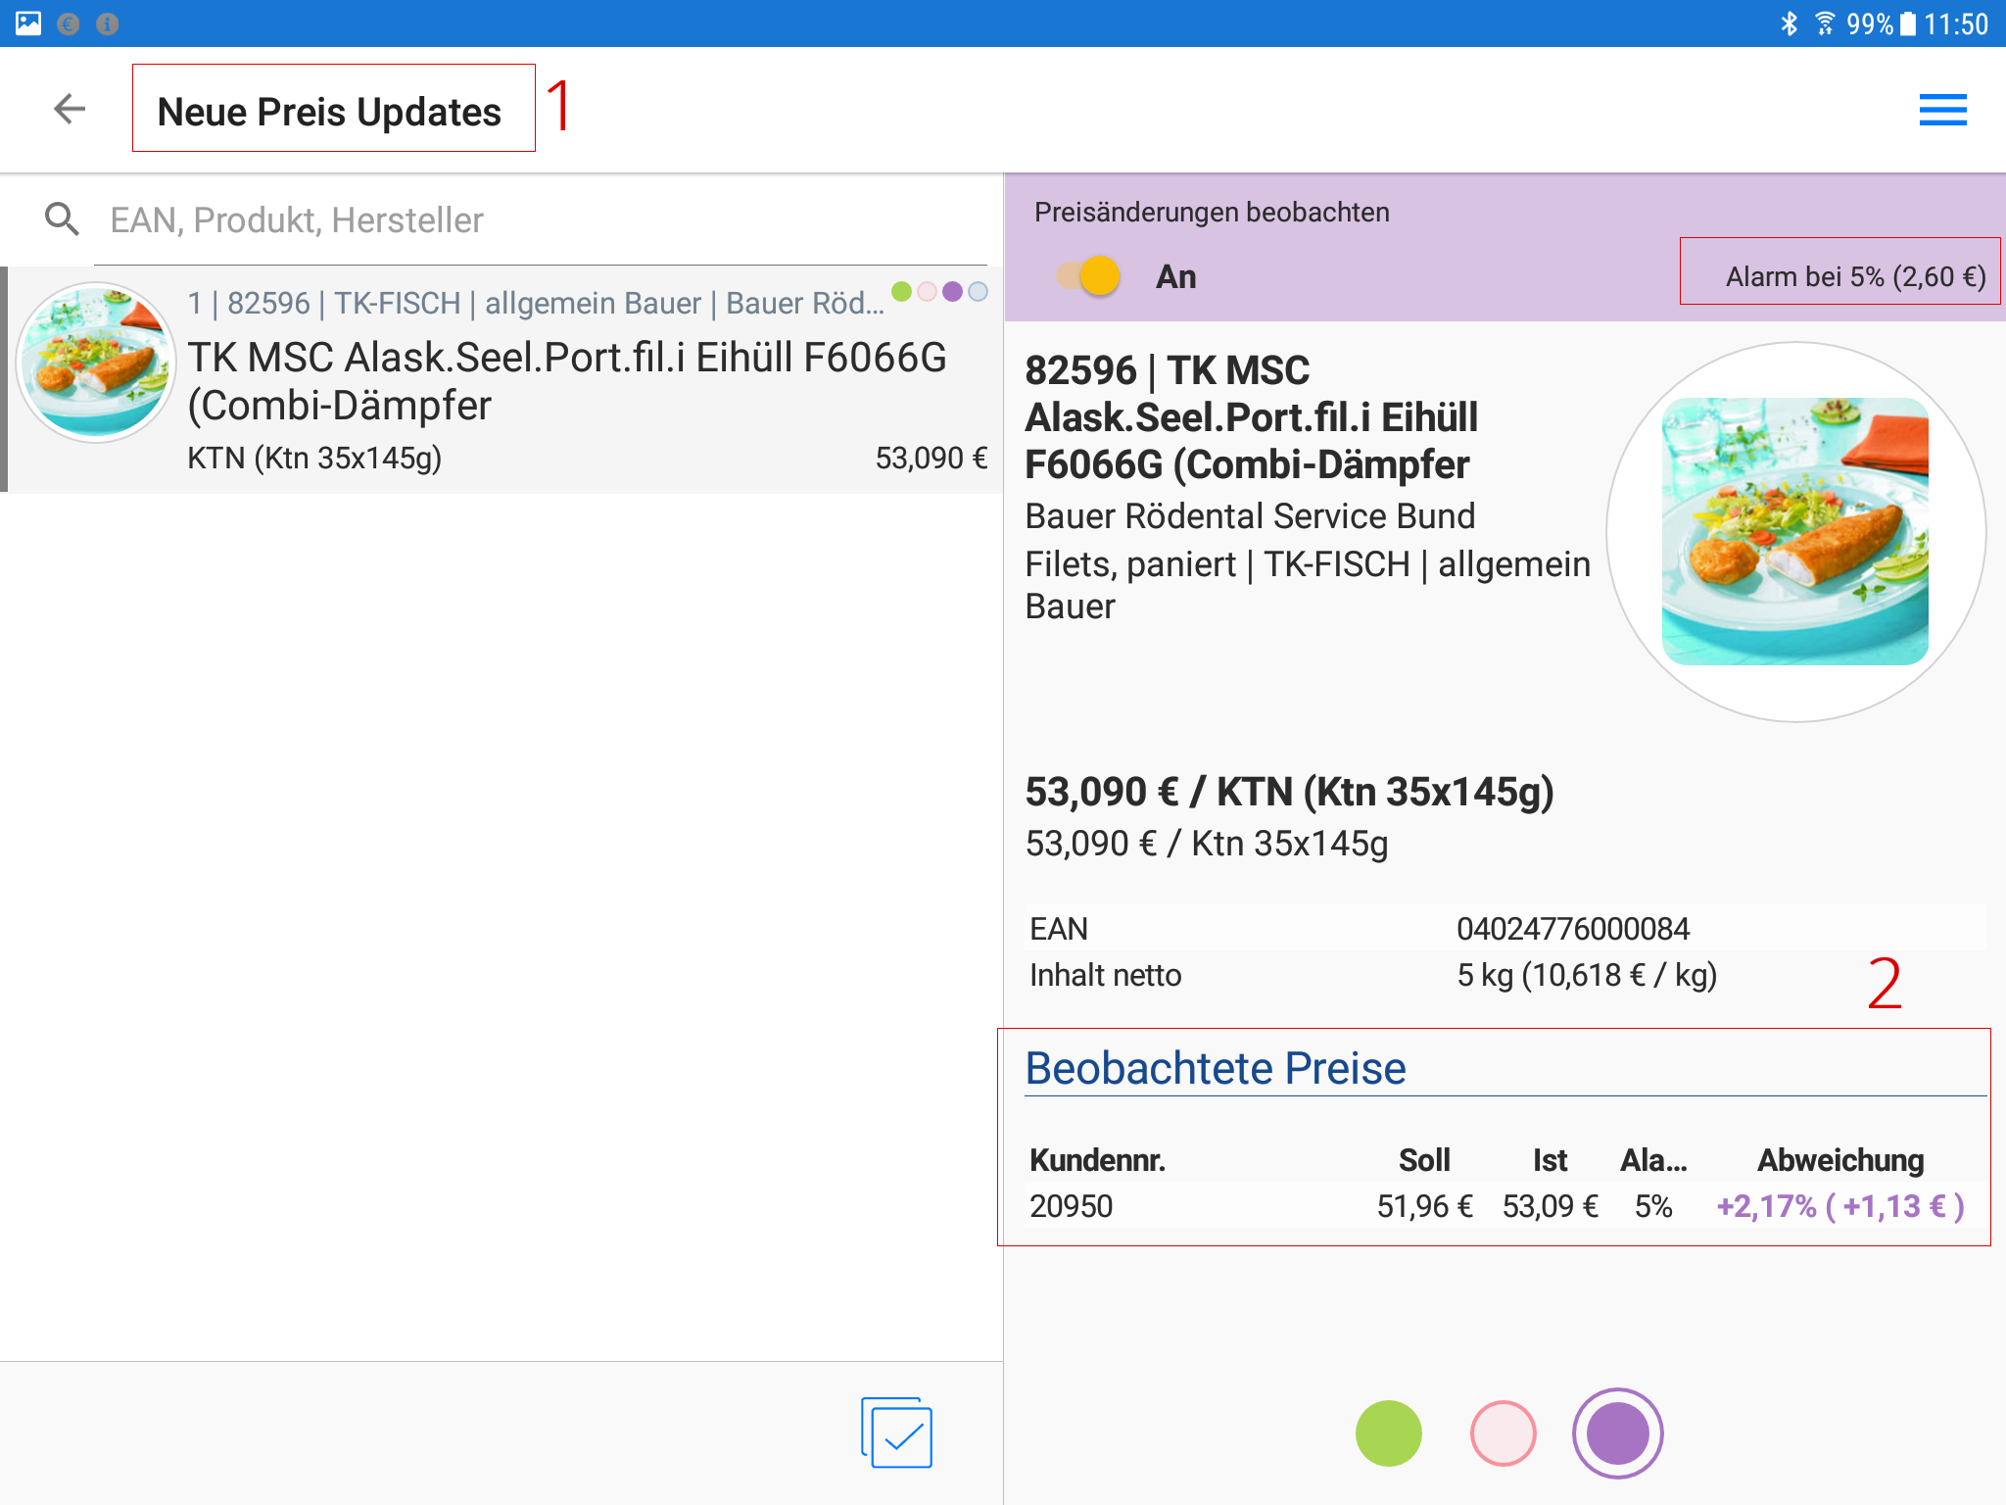Open the hamburger menu
The width and height of the screenshot is (2006, 1505).
(1942, 110)
